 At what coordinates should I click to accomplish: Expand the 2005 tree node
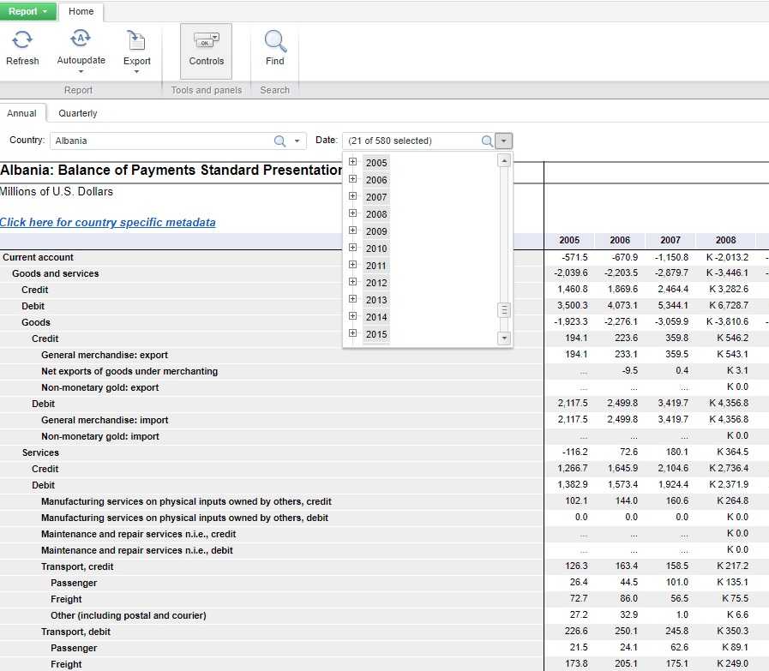(x=352, y=162)
